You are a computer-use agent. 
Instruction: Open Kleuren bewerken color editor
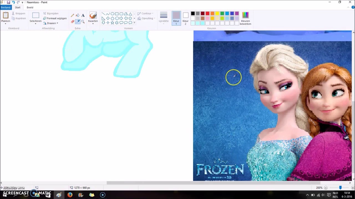tap(245, 18)
